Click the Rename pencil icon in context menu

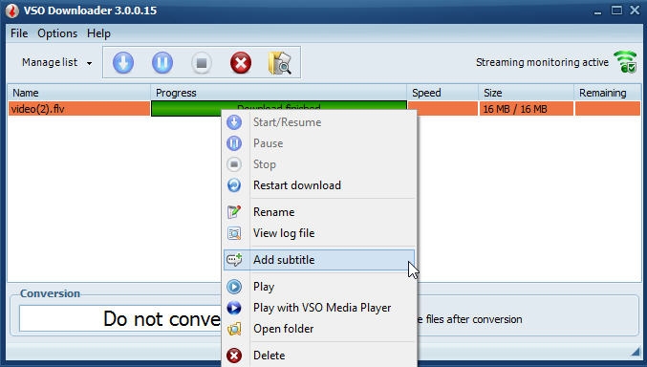click(x=234, y=211)
